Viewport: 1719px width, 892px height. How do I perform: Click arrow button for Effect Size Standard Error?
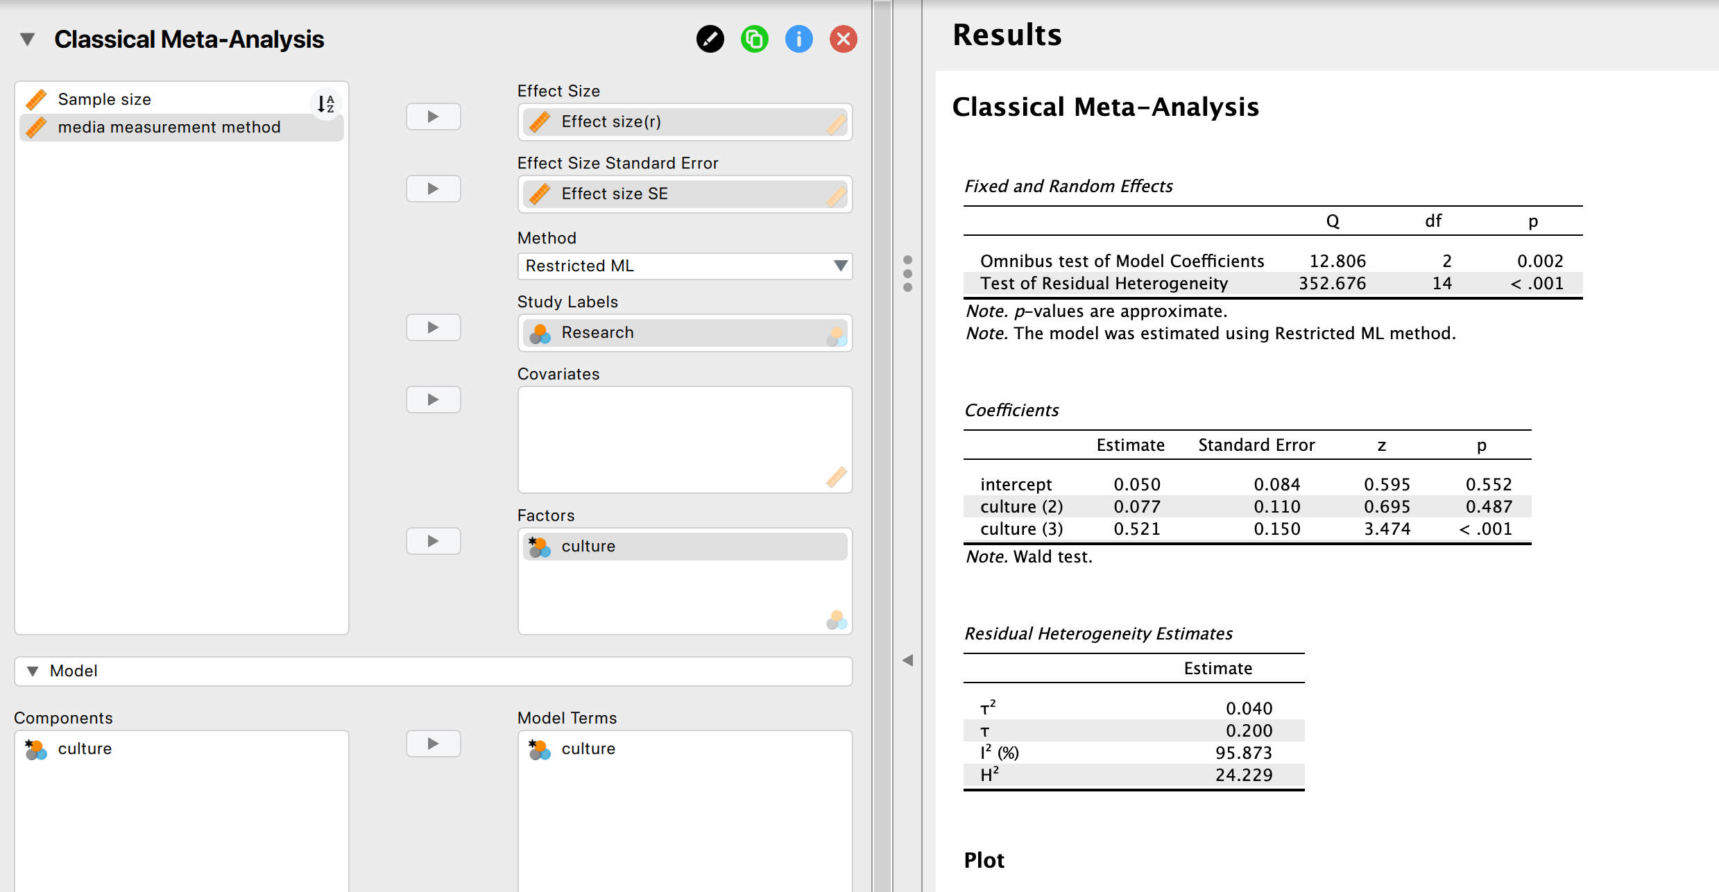433,189
